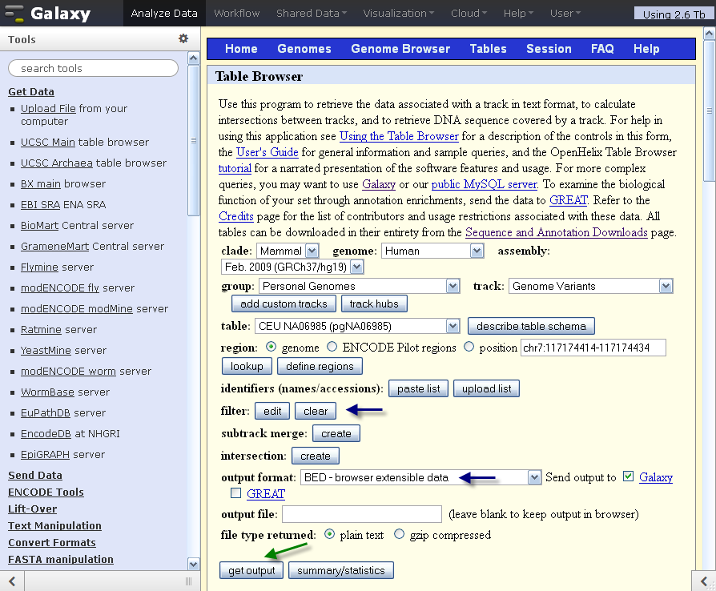Open the UCSC Tables menu item

coord(488,49)
